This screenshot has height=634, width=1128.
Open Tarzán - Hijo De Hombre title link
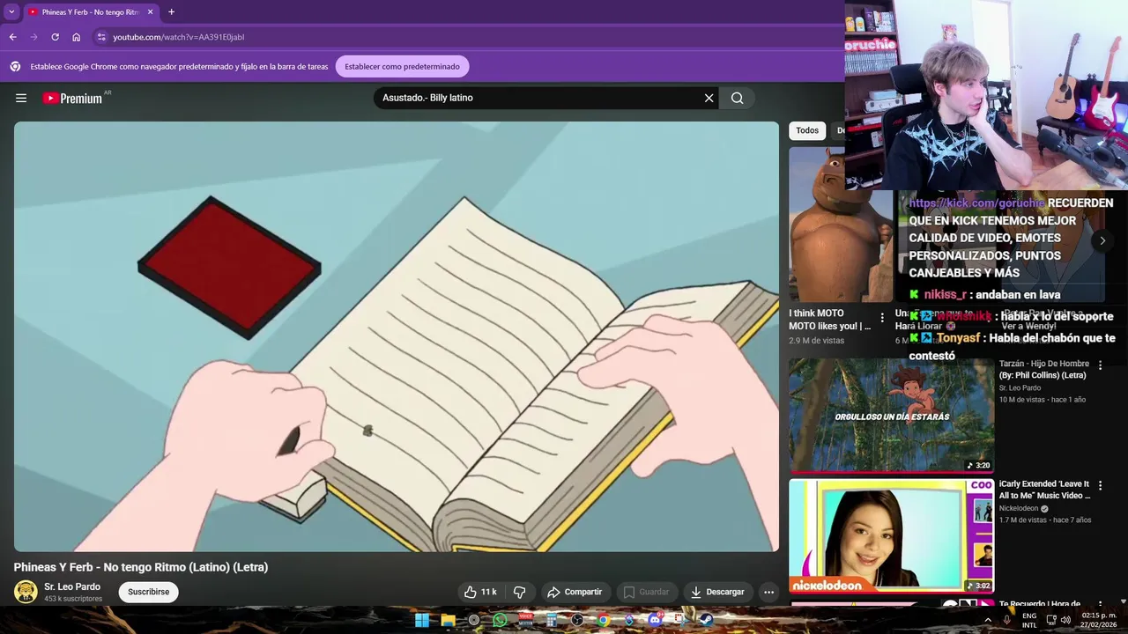1044,369
